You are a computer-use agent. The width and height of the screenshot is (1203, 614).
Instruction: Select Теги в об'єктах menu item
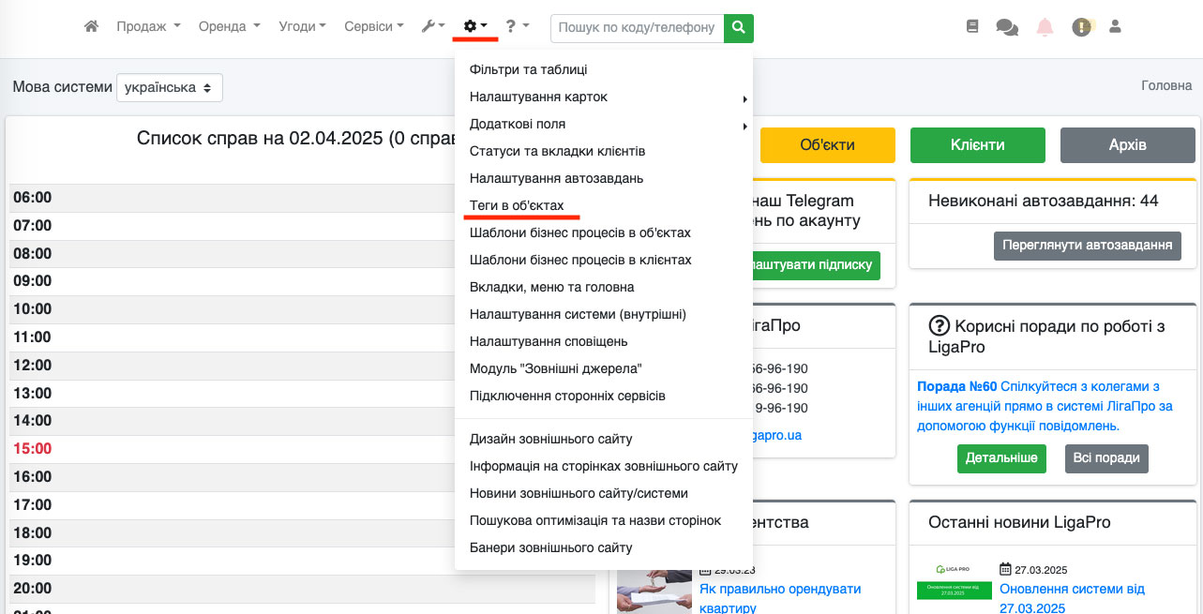[x=517, y=205]
